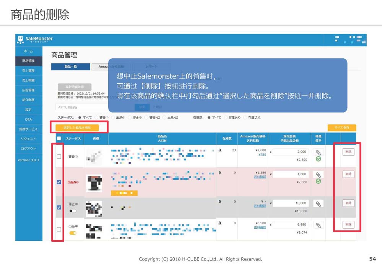Image resolution: width=382 pixels, height=265 pixels.
Task: Select status filter 出品NG radio button
Action: click(x=164, y=118)
